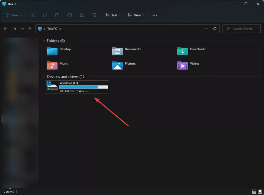
Task: Collapse the Folders group
Action: coord(44,41)
